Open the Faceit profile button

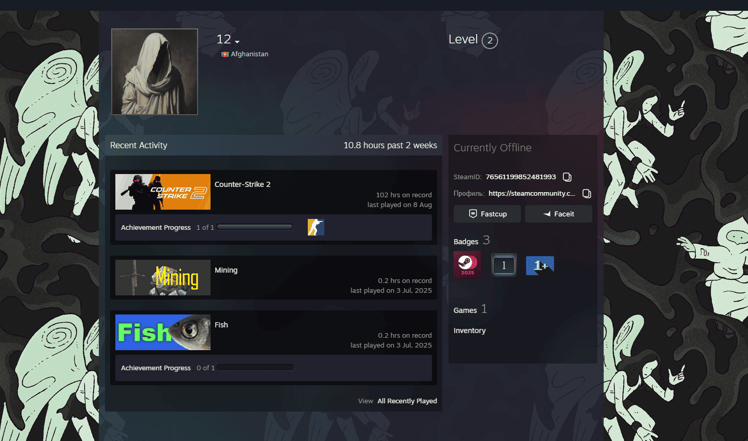(559, 214)
